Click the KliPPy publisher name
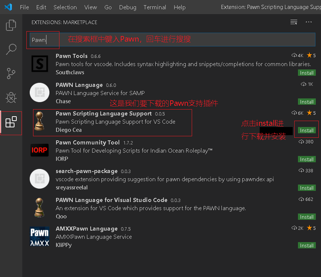This screenshot has width=321, height=277. pyautogui.click(x=64, y=245)
